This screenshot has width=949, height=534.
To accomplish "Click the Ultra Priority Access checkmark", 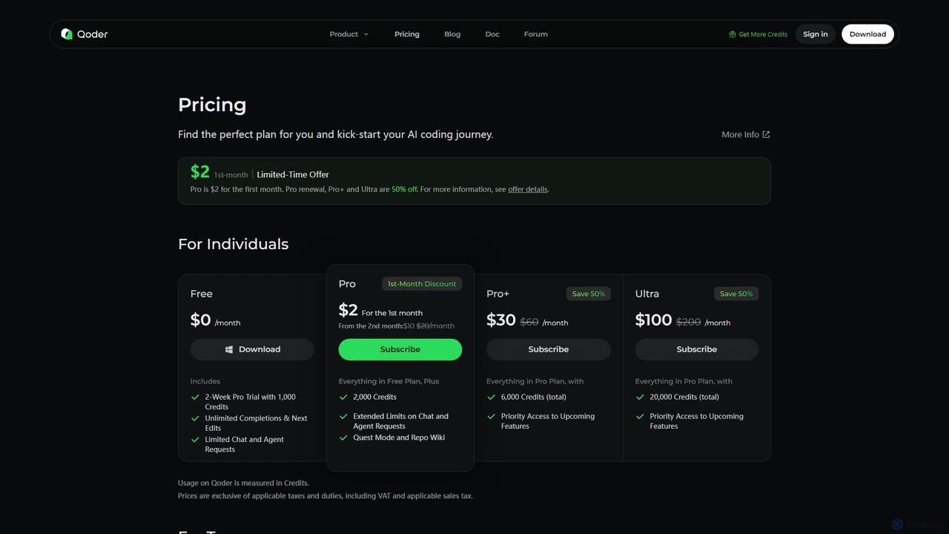I will point(640,416).
